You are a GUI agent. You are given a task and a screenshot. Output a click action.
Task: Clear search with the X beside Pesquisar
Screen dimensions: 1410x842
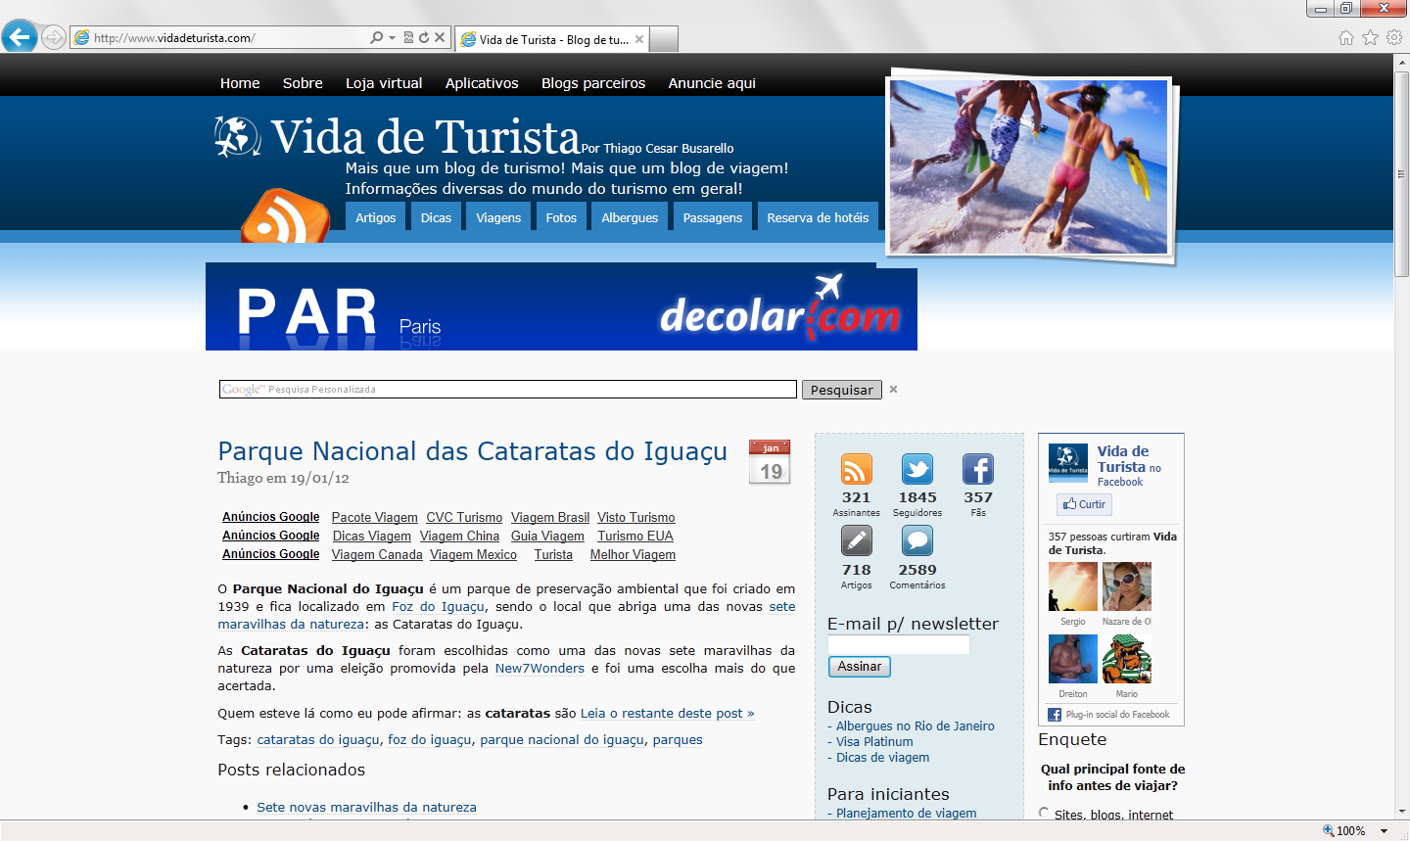(x=893, y=389)
